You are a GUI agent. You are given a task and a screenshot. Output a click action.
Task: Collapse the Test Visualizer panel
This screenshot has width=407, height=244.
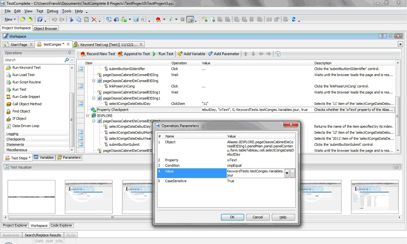pyautogui.click(x=397, y=167)
